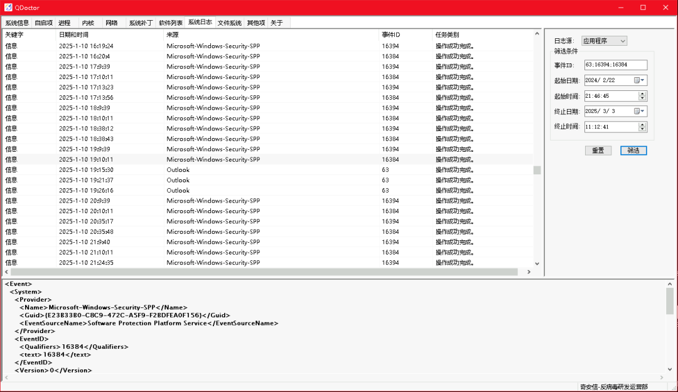Click the 奇安信-反病毒研发运营部 status bar text
The width and height of the screenshot is (678, 392).
[x=614, y=387]
